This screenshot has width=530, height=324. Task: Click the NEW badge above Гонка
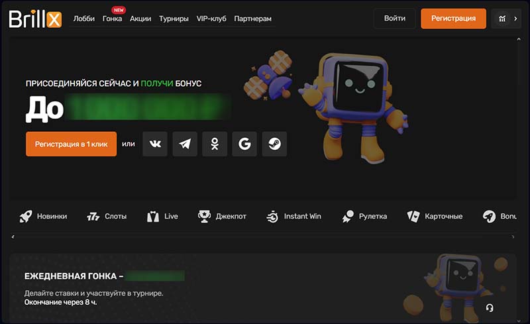point(119,10)
